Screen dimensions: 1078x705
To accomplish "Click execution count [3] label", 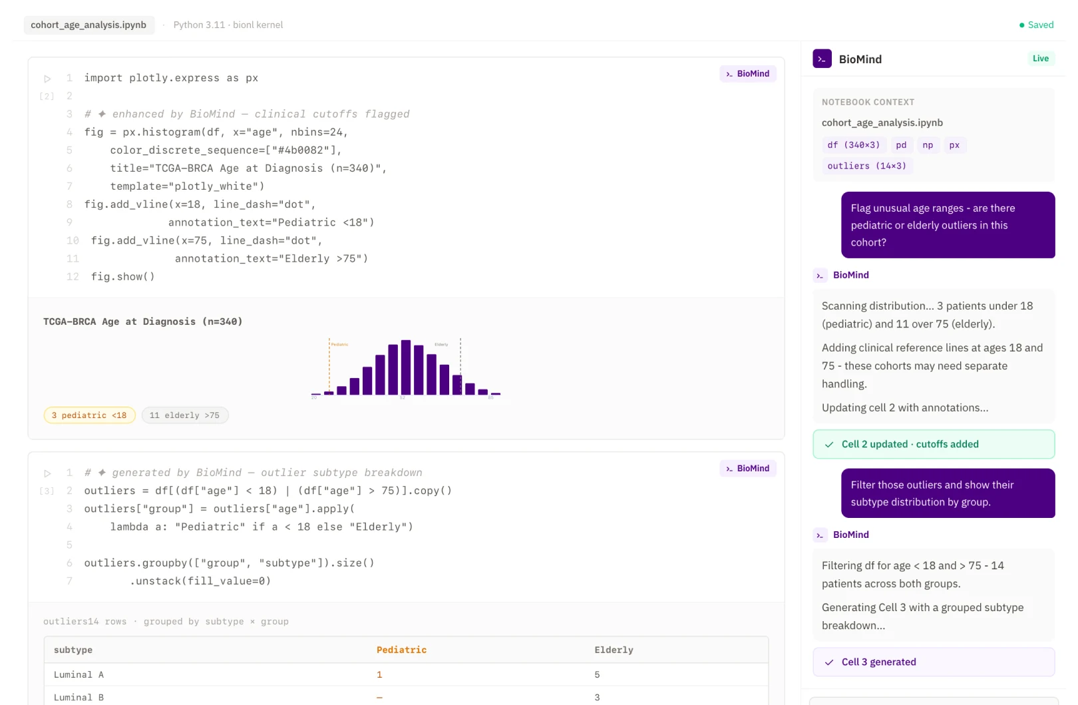I will coord(47,491).
